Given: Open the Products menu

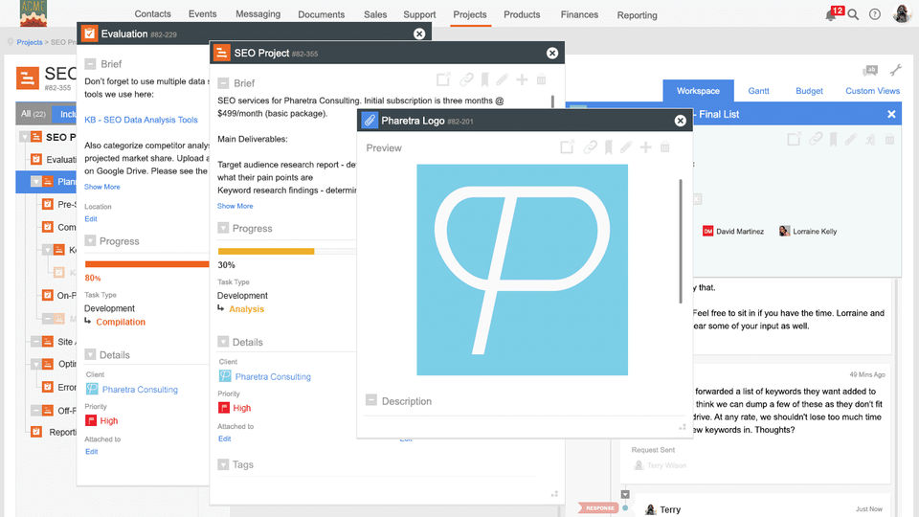Looking at the screenshot, I should (522, 14).
